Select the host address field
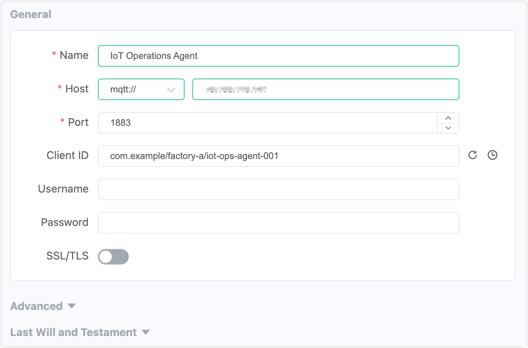The width and height of the screenshot is (528, 348). (x=326, y=89)
